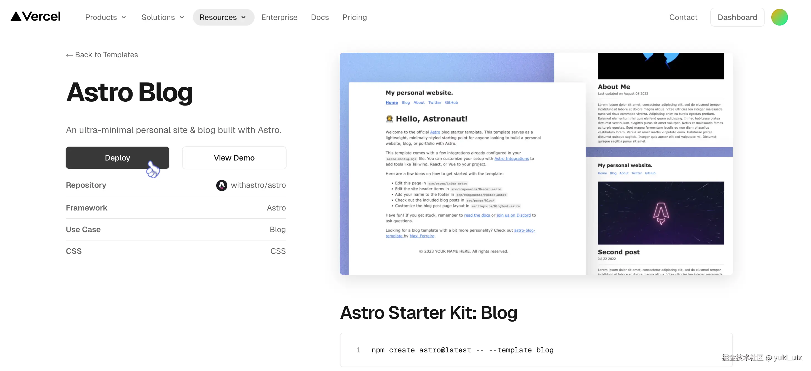This screenshot has width=811, height=371.
Task: Go back to Templates
Action: pos(102,55)
